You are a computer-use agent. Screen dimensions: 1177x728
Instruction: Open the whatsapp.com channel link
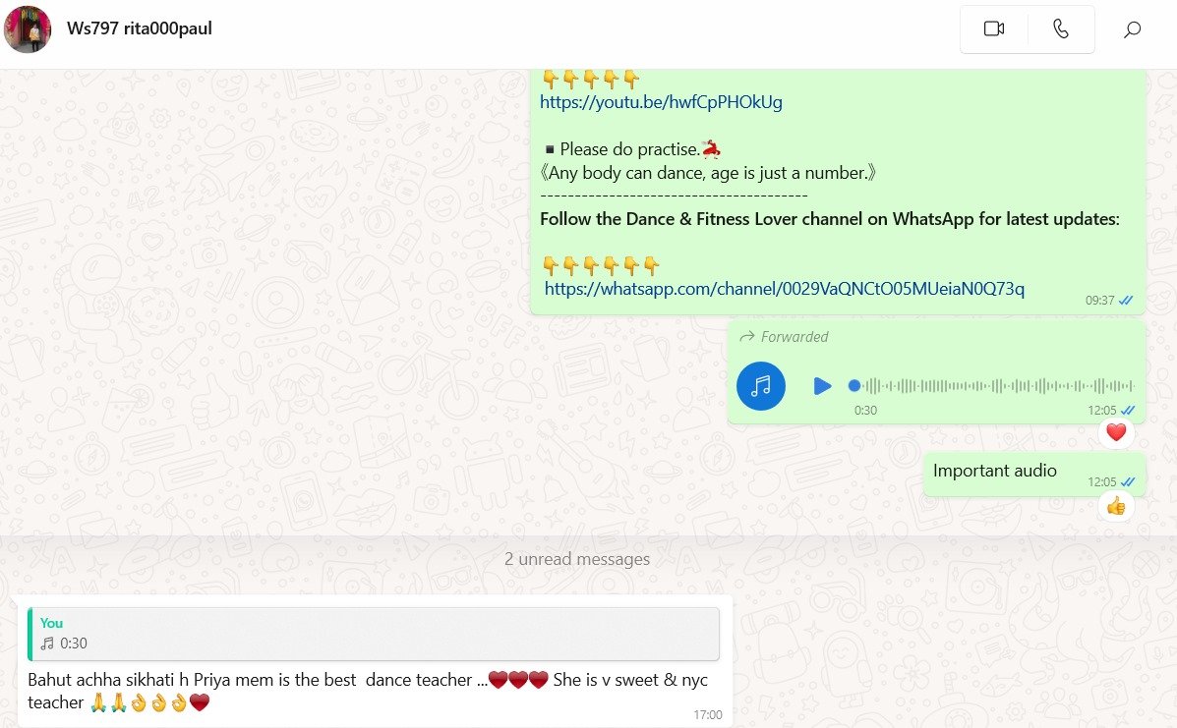(785, 289)
